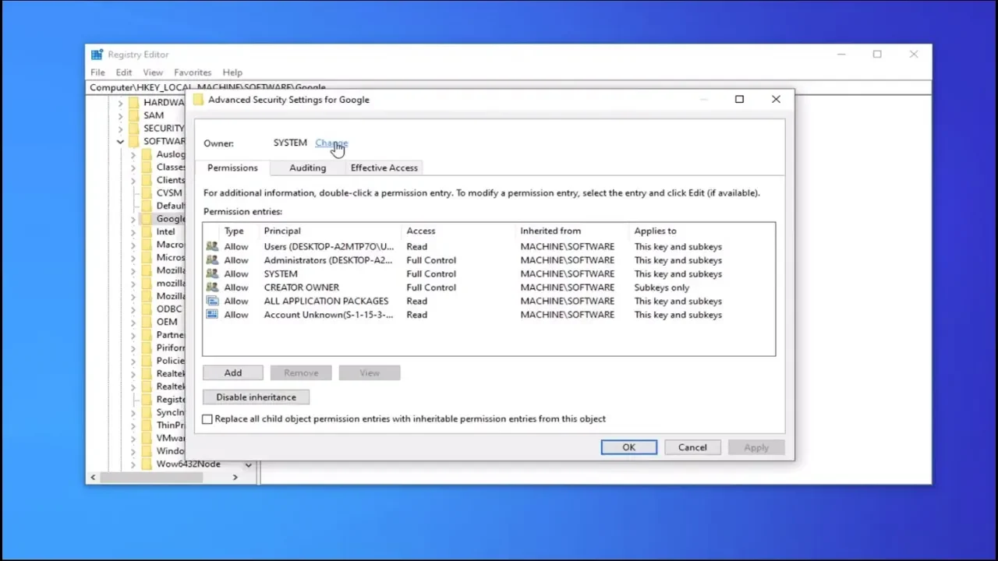Check Replace all child object permission entries
Viewport: 998px width, 561px height.
[207, 419]
